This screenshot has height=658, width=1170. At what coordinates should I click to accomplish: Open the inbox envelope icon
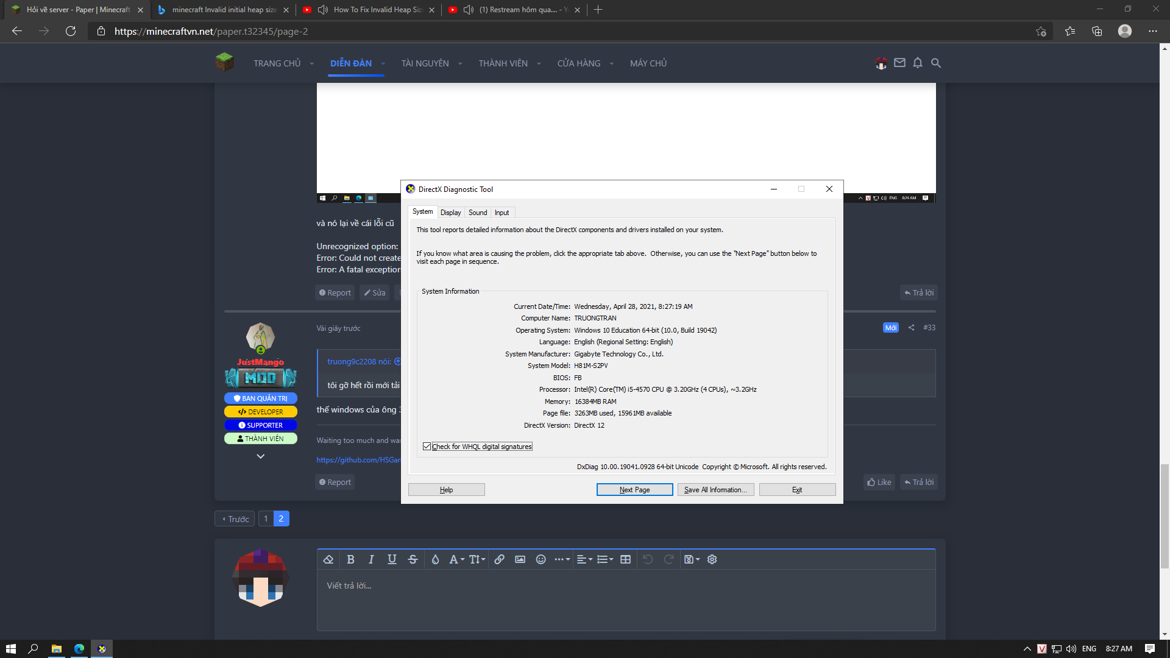click(899, 63)
